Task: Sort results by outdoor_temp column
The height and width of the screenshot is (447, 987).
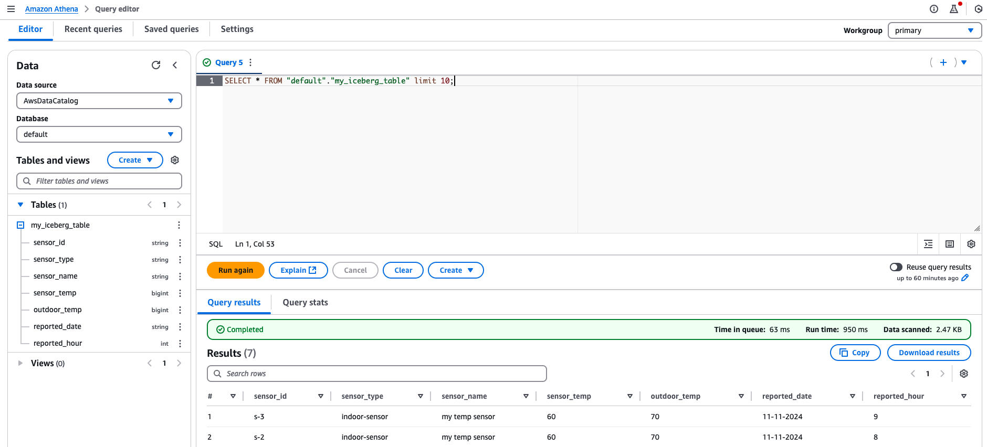Action: (x=741, y=396)
